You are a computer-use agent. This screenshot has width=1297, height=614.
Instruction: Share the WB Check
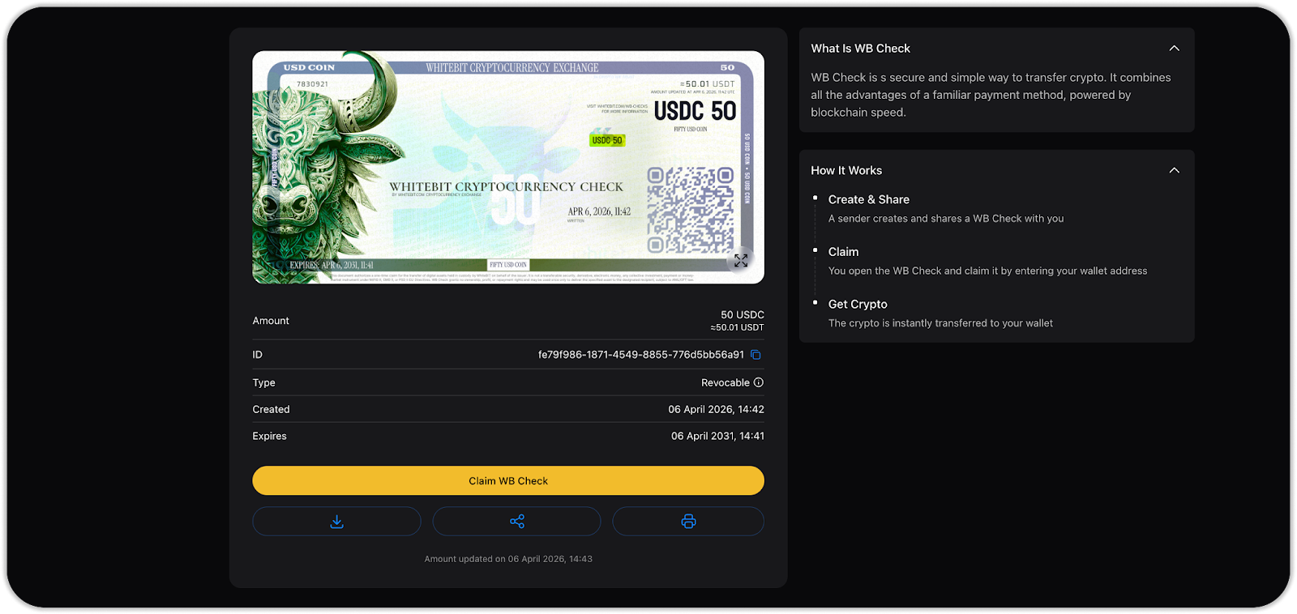point(516,522)
